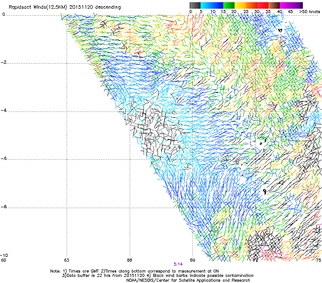Click the green 15–20 knots color segment
This screenshot has height=283, width=322.
[229, 5]
